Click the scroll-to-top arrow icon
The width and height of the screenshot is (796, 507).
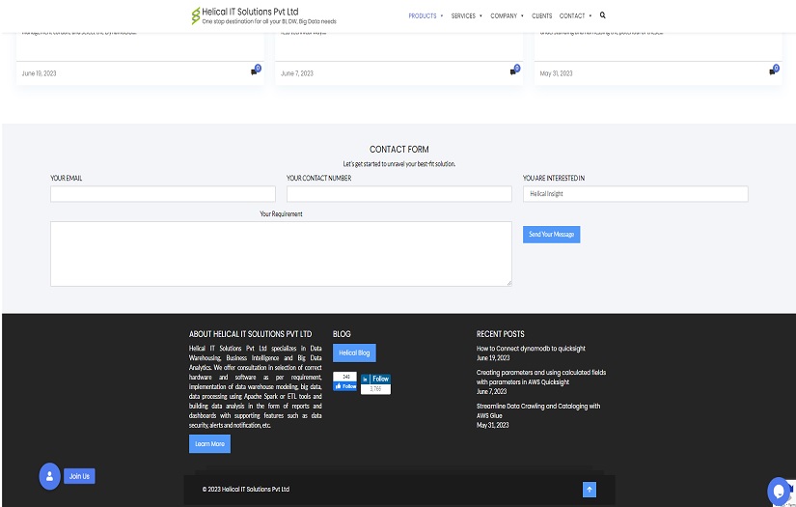[x=590, y=490]
